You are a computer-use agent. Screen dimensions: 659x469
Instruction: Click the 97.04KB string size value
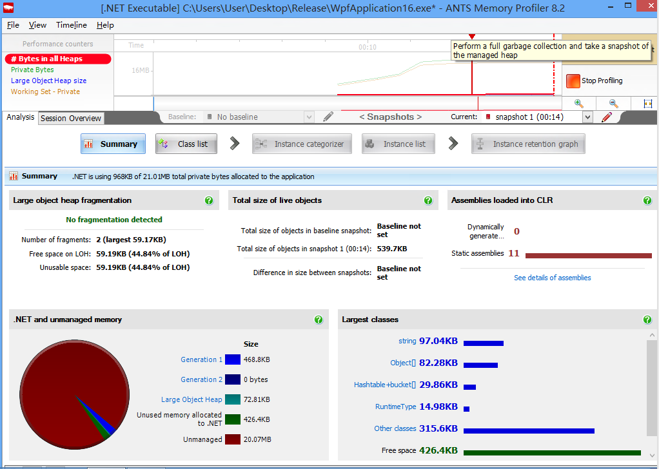click(438, 341)
